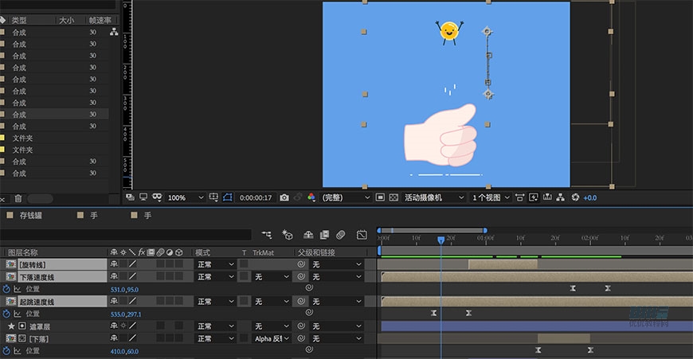Screen dimensions: 693x359
Task: Click the 531.0,95.0 position value
Action: pyautogui.click(x=125, y=289)
